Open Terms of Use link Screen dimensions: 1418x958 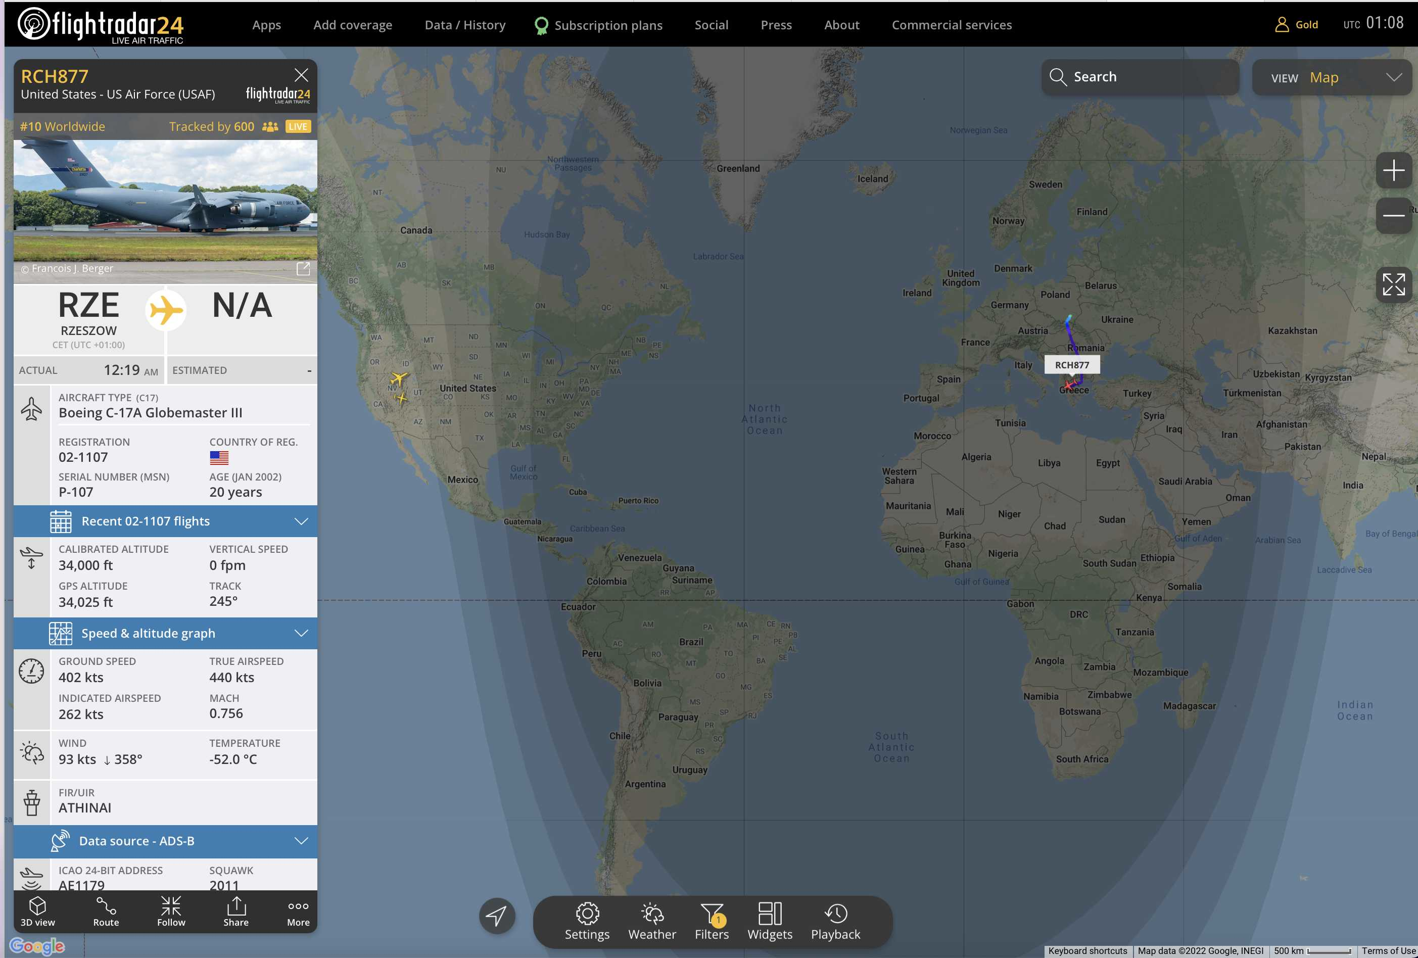[1388, 951]
